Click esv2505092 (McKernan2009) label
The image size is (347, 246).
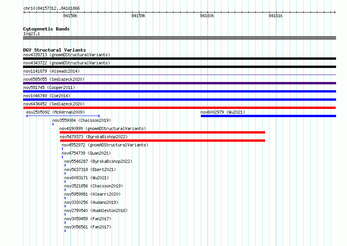(x=55, y=112)
